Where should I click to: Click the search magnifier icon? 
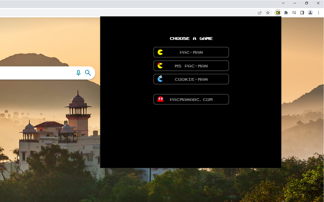(88, 73)
